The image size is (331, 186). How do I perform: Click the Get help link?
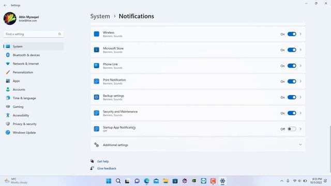pyautogui.click(x=103, y=161)
